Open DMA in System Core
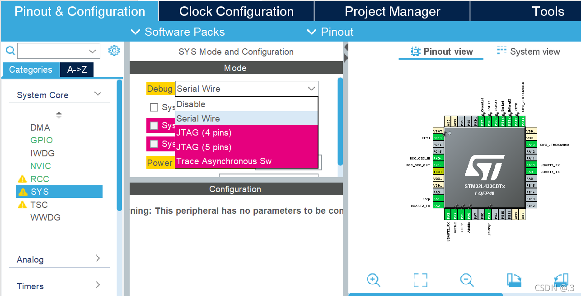This screenshot has width=581, height=296. coord(40,128)
